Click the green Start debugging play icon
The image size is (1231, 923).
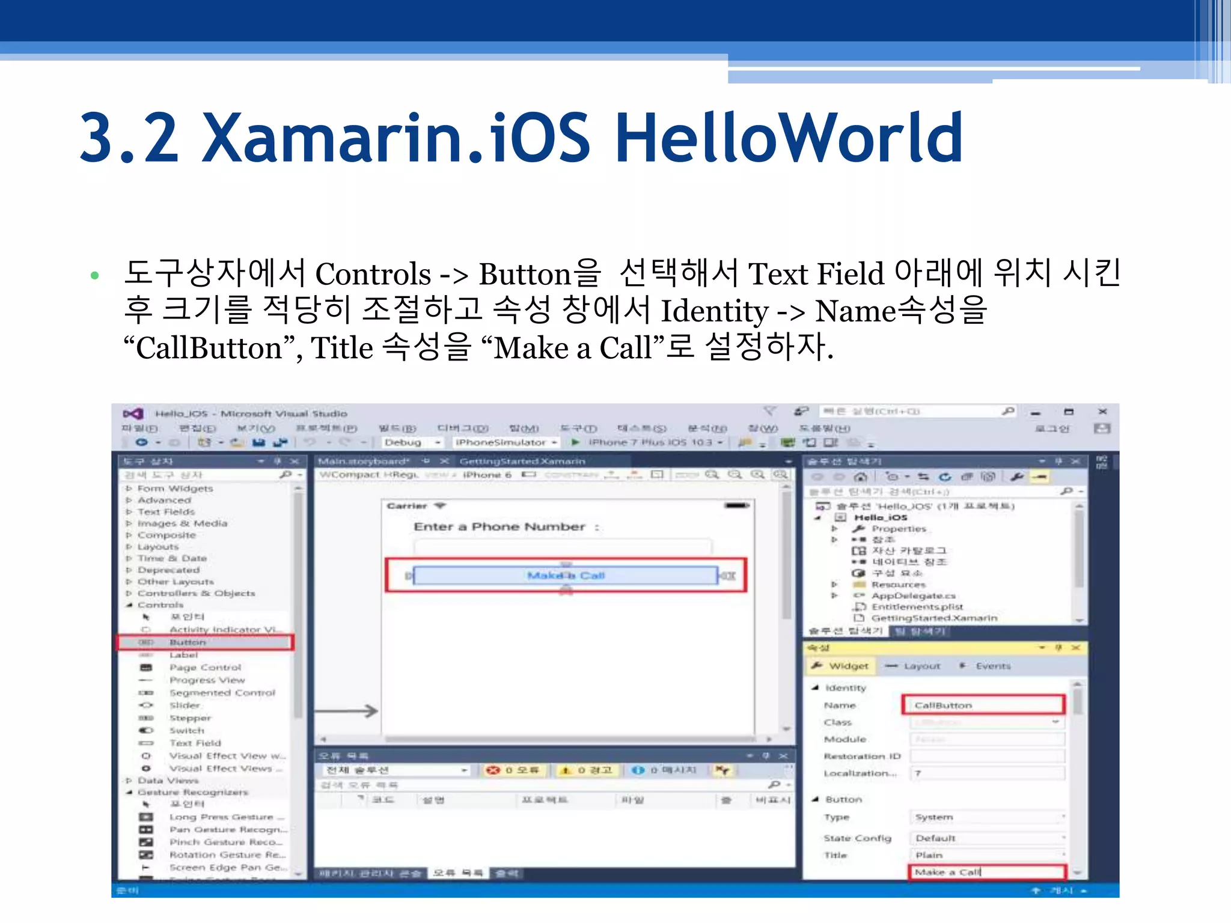[575, 442]
